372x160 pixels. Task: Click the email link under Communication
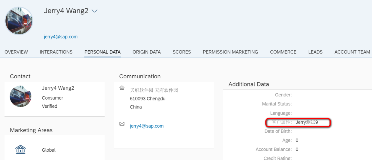tap(147, 126)
